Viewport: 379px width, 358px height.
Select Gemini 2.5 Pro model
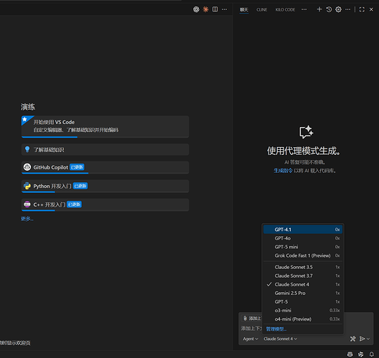(303, 293)
